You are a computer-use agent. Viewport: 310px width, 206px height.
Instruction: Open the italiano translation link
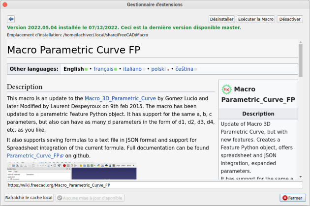point(132,69)
